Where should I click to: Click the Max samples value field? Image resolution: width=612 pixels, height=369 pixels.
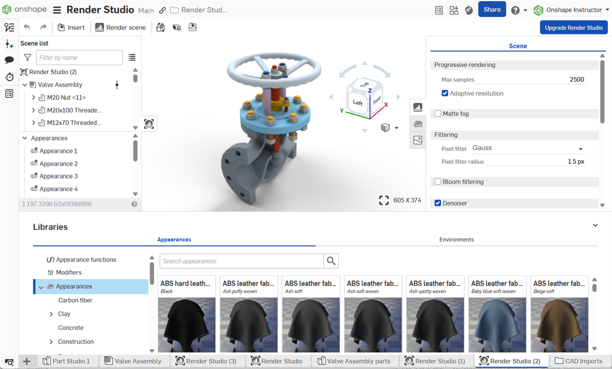[x=530, y=80]
